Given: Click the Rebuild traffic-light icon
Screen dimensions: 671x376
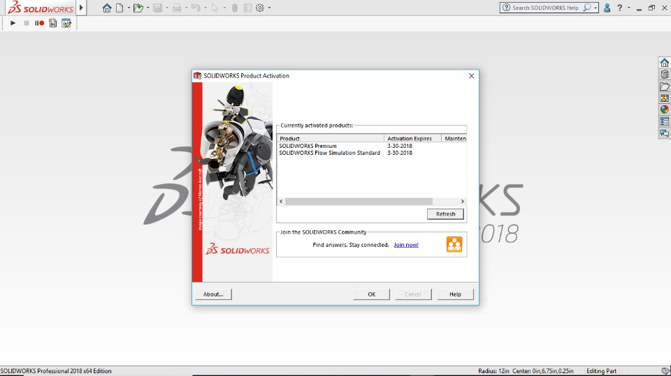Looking at the screenshot, I should [x=235, y=8].
